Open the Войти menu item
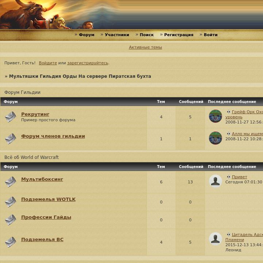Viewport: 263px width, 263px height. click(211, 35)
